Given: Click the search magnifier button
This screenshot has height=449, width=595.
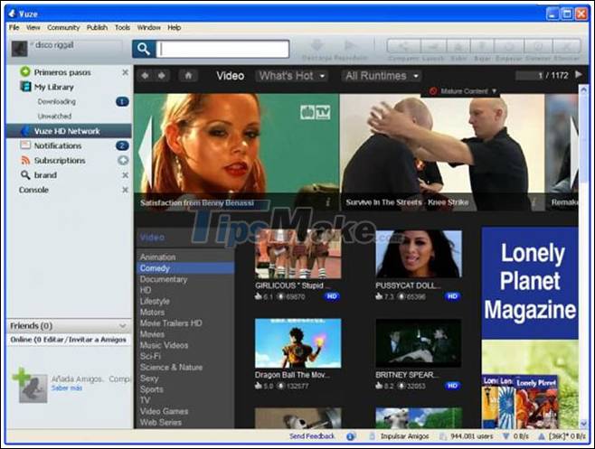Looking at the screenshot, I should pos(144,49).
